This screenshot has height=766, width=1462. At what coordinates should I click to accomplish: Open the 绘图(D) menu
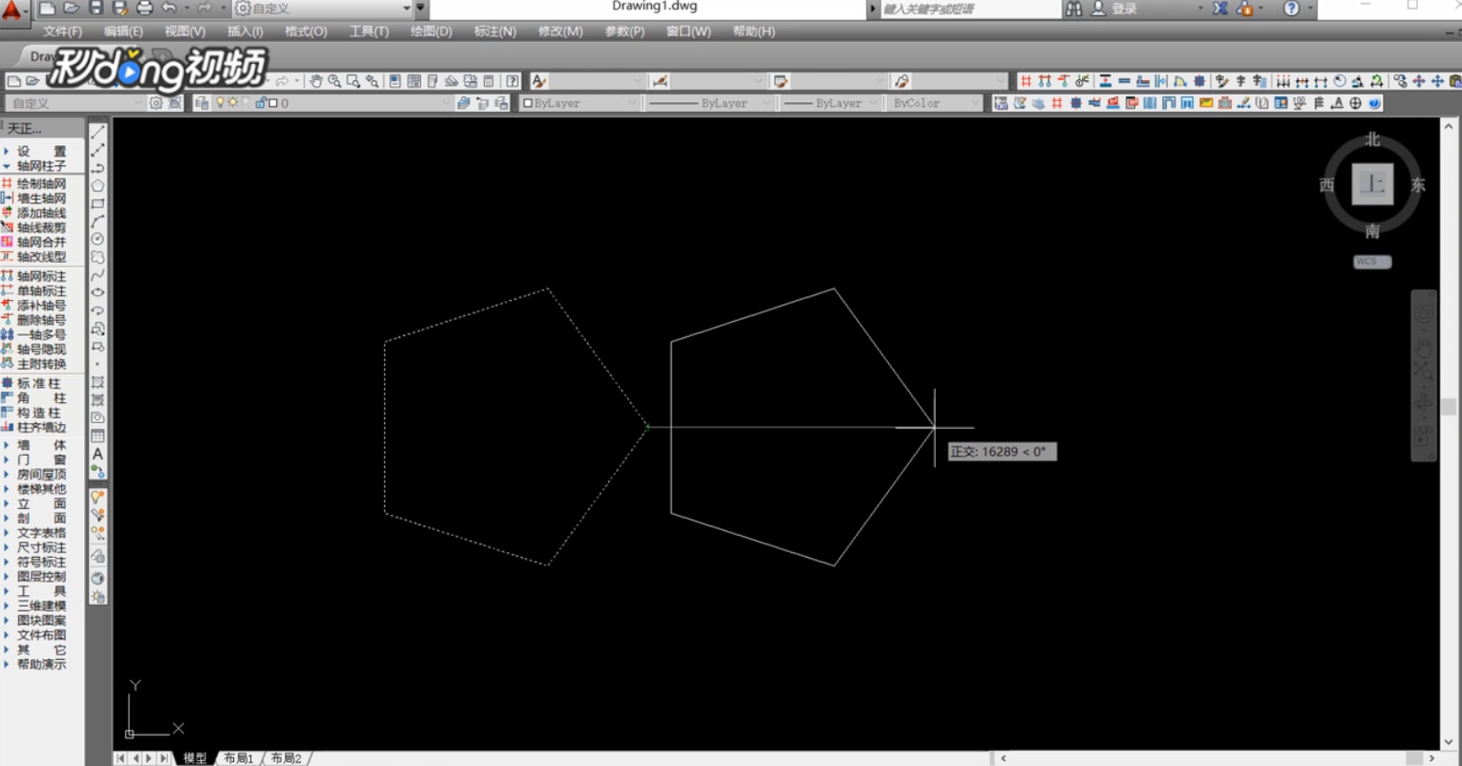coord(432,32)
